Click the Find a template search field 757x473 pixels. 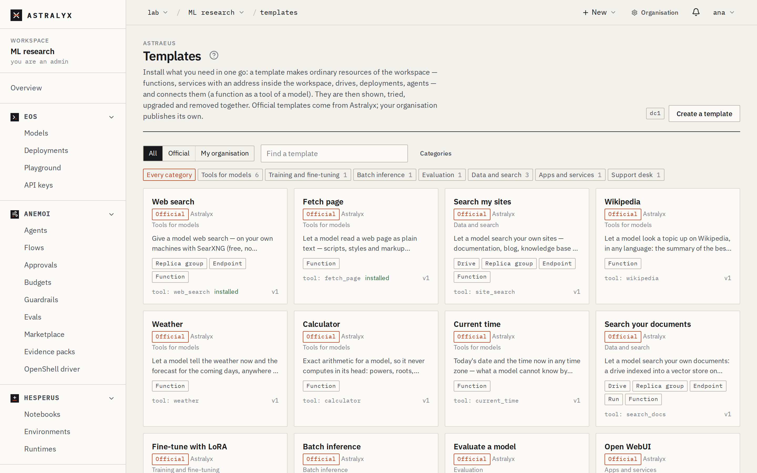pyautogui.click(x=334, y=153)
